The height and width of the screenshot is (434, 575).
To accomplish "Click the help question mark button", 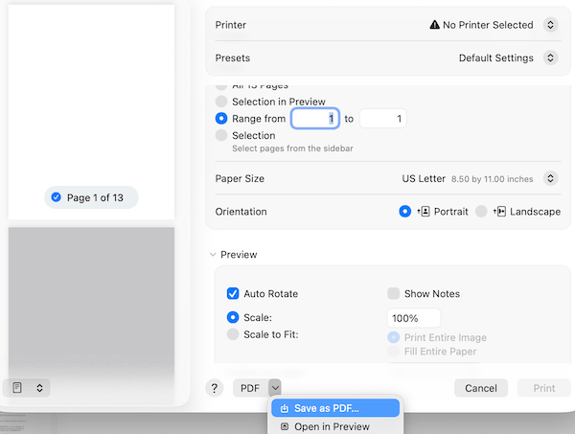I will pos(214,388).
